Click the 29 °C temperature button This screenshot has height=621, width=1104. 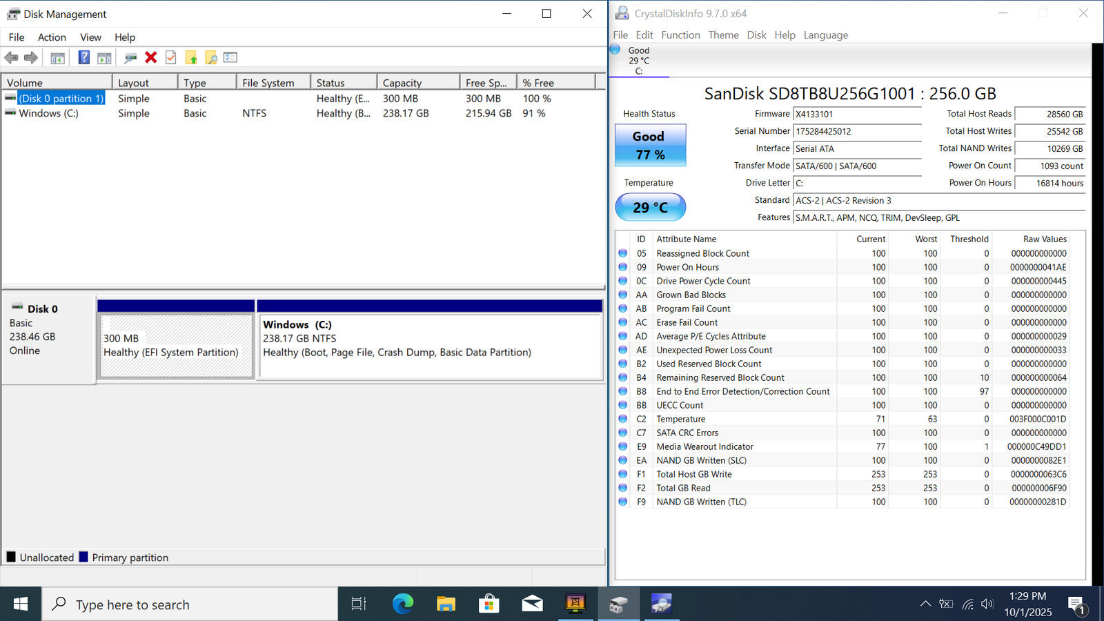point(650,207)
